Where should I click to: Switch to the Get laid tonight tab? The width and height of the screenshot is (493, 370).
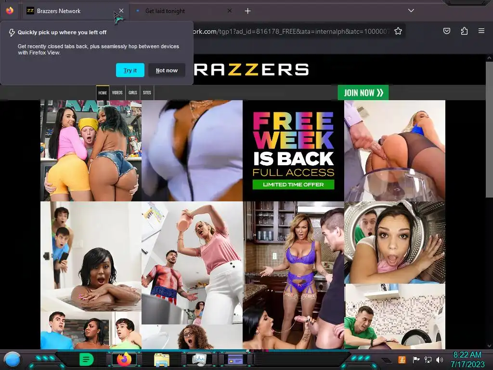click(x=184, y=11)
